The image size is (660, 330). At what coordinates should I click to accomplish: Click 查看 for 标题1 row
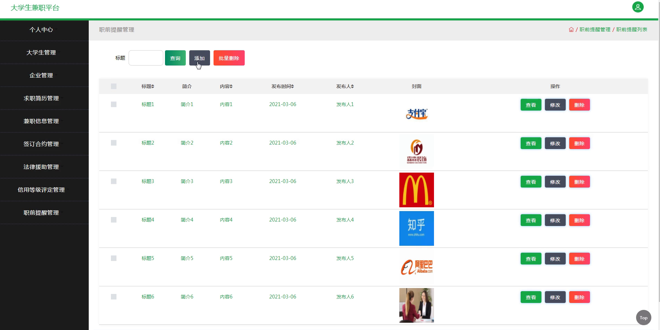coord(531,105)
